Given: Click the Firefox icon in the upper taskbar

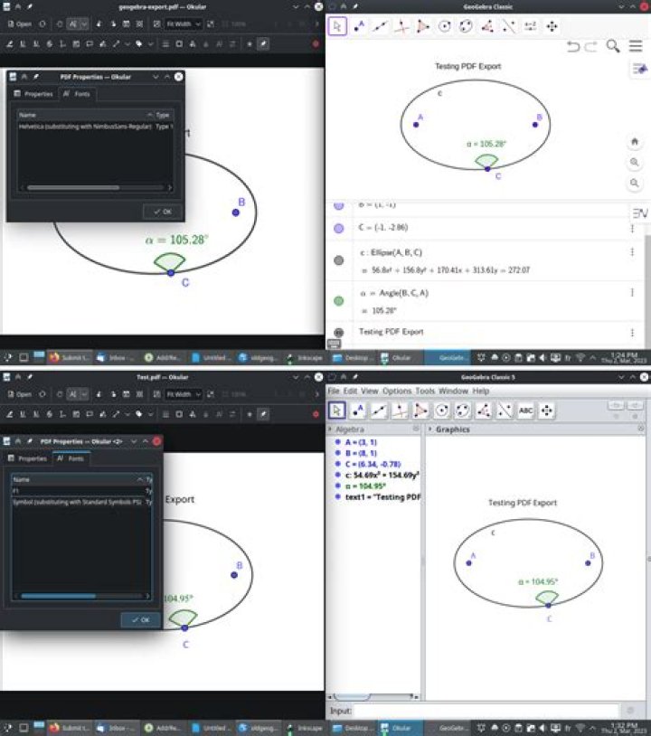Looking at the screenshot, I should pyautogui.click(x=54, y=358).
